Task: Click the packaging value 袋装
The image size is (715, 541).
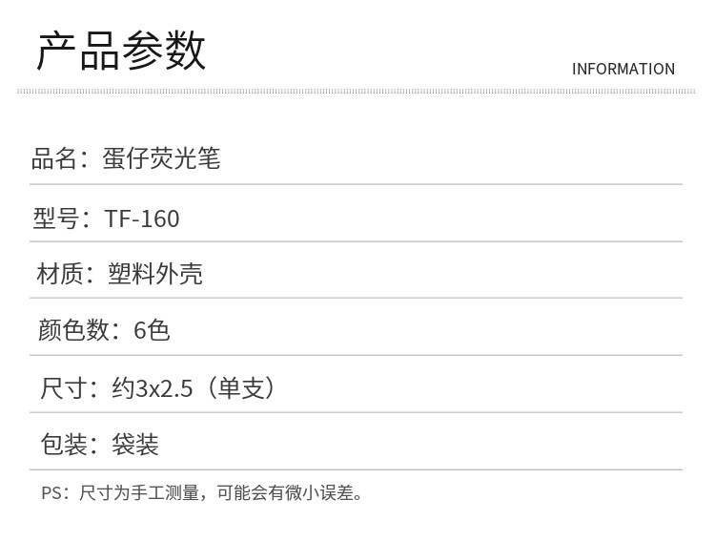Action: [135, 444]
